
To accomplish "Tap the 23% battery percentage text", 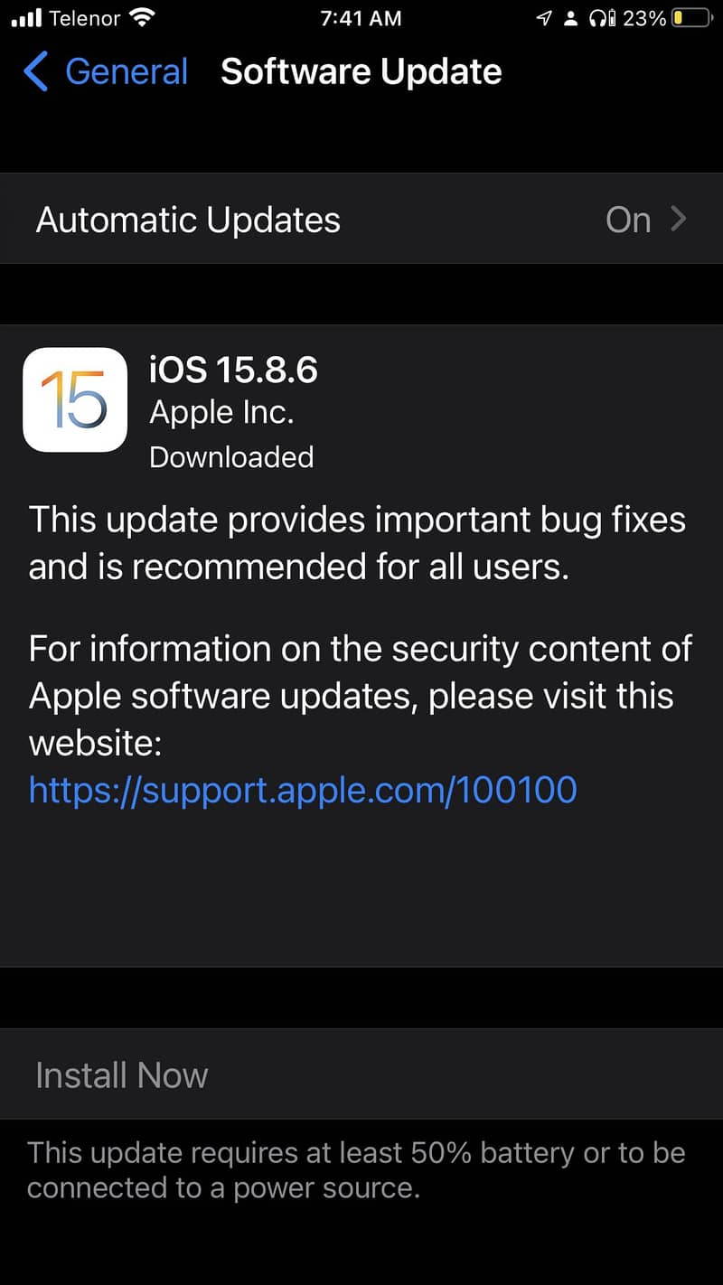I will coord(644,18).
